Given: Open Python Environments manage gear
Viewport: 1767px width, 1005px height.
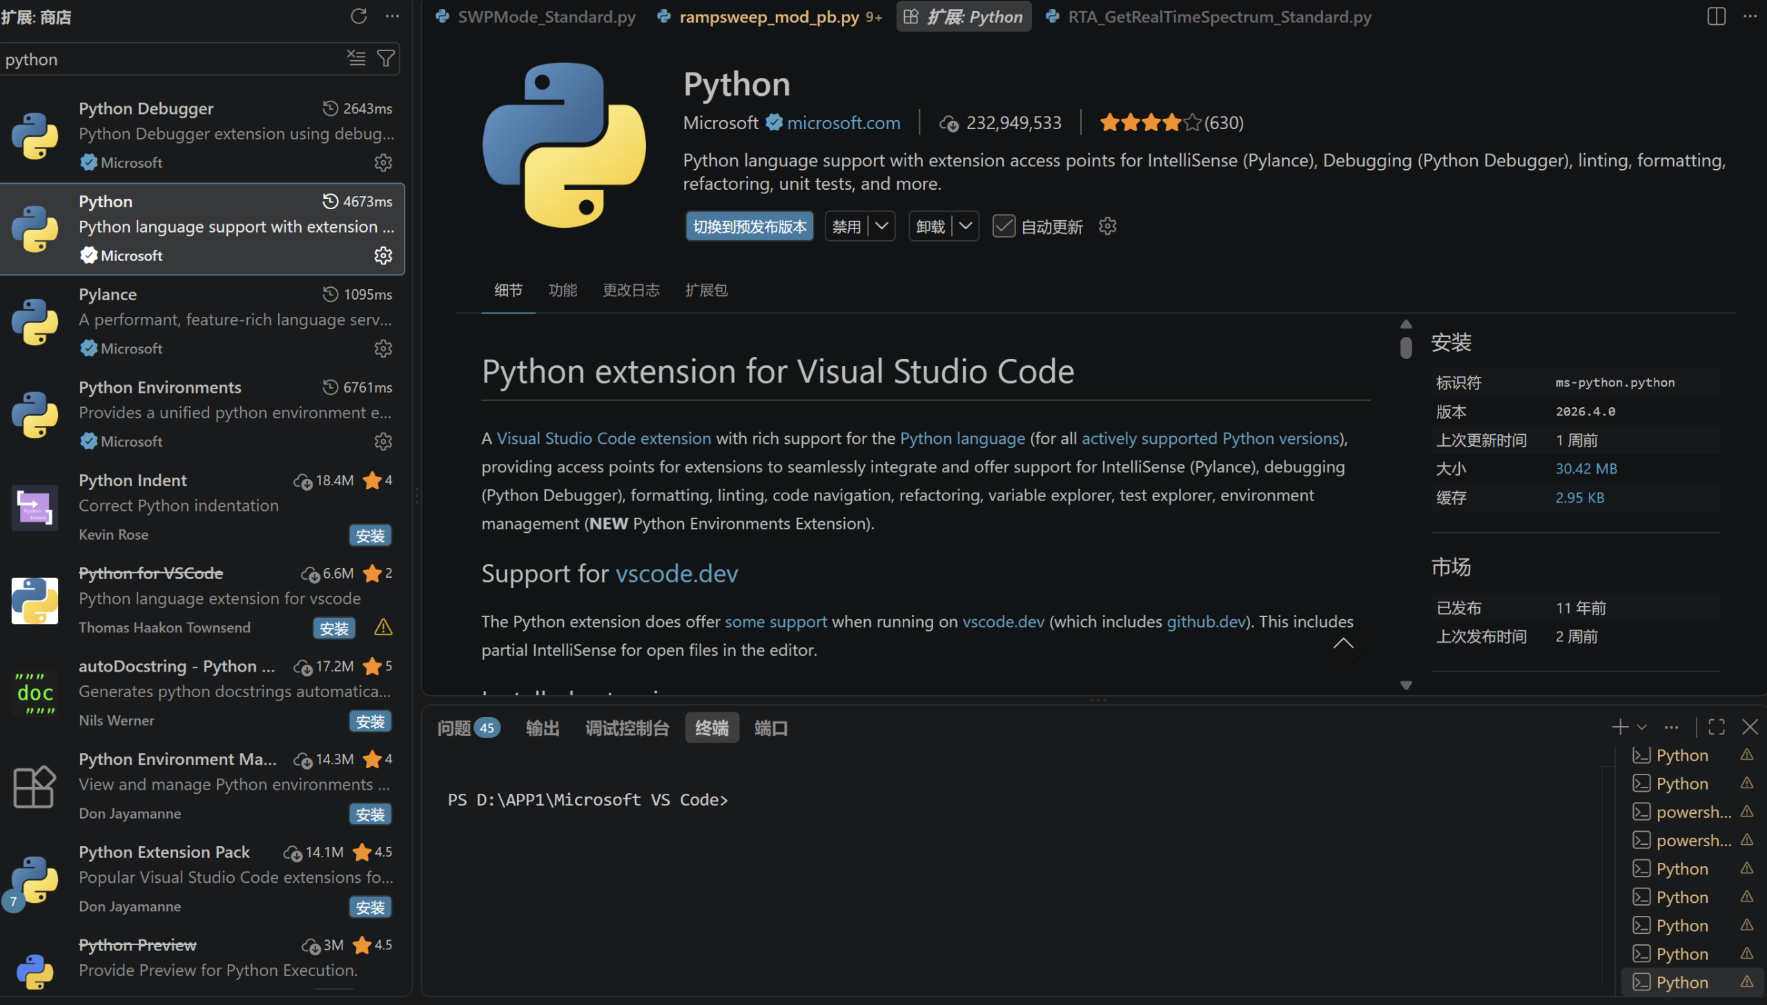Looking at the screenshot, I should pos(383,442).
